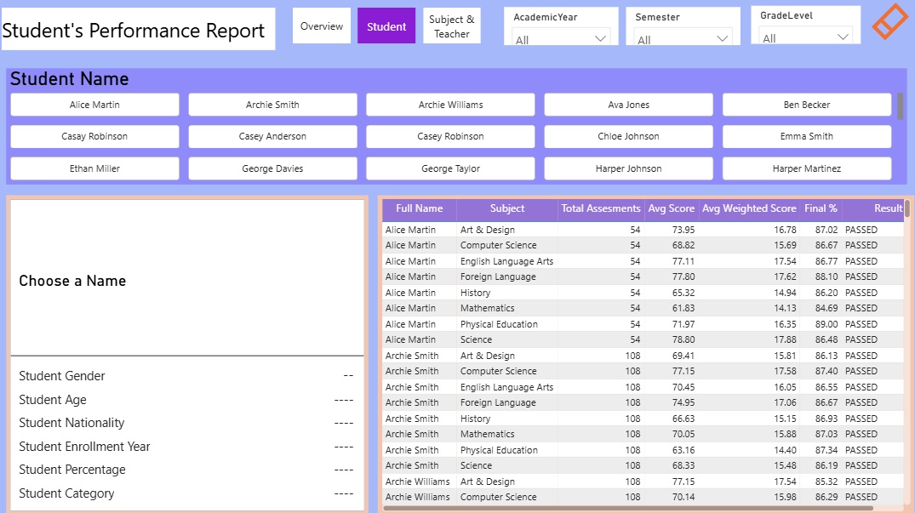Click Alice Martin's English Language Arts cell
915x513 pixels.
506,261
